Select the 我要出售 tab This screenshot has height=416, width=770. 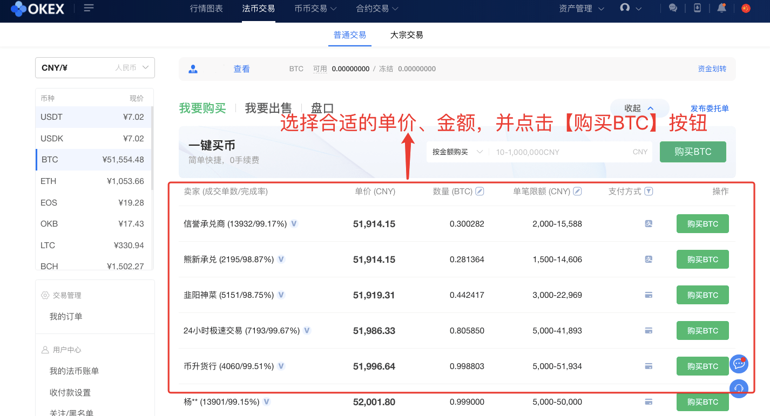pyautogui.click(x=268, y=108)
